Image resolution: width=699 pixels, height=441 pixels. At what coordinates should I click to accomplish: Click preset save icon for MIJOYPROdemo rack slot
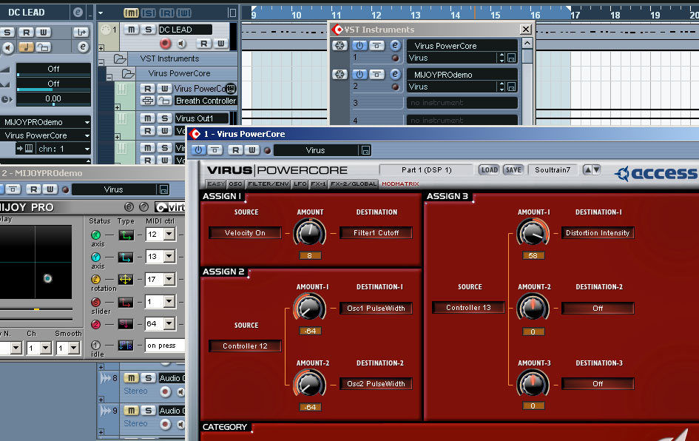point(512,87)
